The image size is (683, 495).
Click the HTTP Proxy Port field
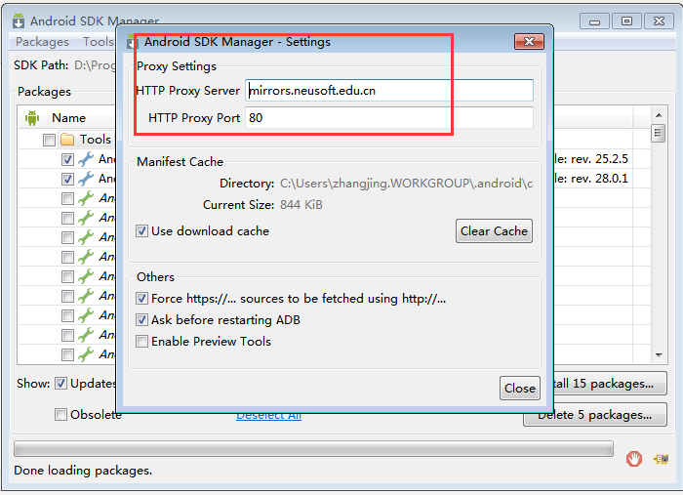click(389, 118)
